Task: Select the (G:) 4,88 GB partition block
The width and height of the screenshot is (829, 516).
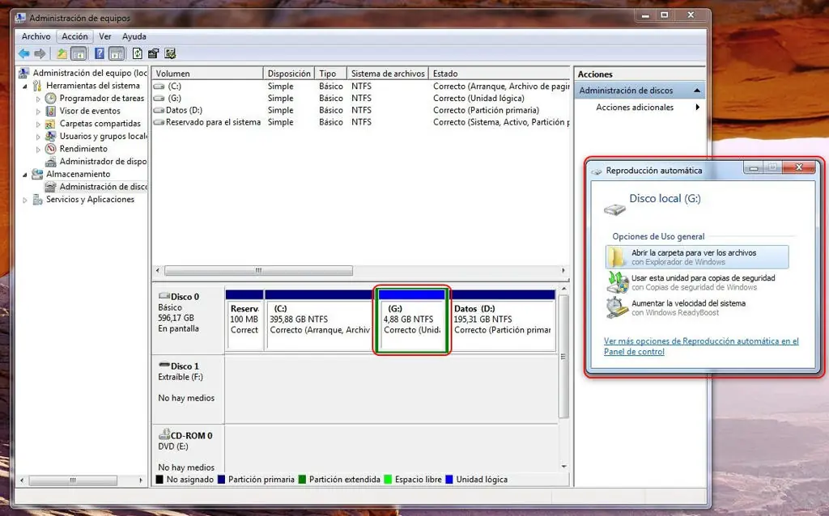Action: (x=412, y=324)
